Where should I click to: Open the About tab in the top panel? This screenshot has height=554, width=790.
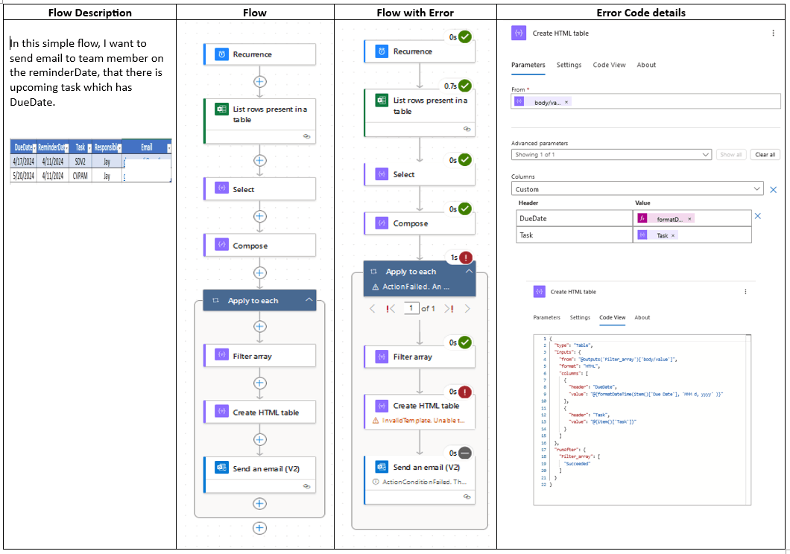coord(646,65)
